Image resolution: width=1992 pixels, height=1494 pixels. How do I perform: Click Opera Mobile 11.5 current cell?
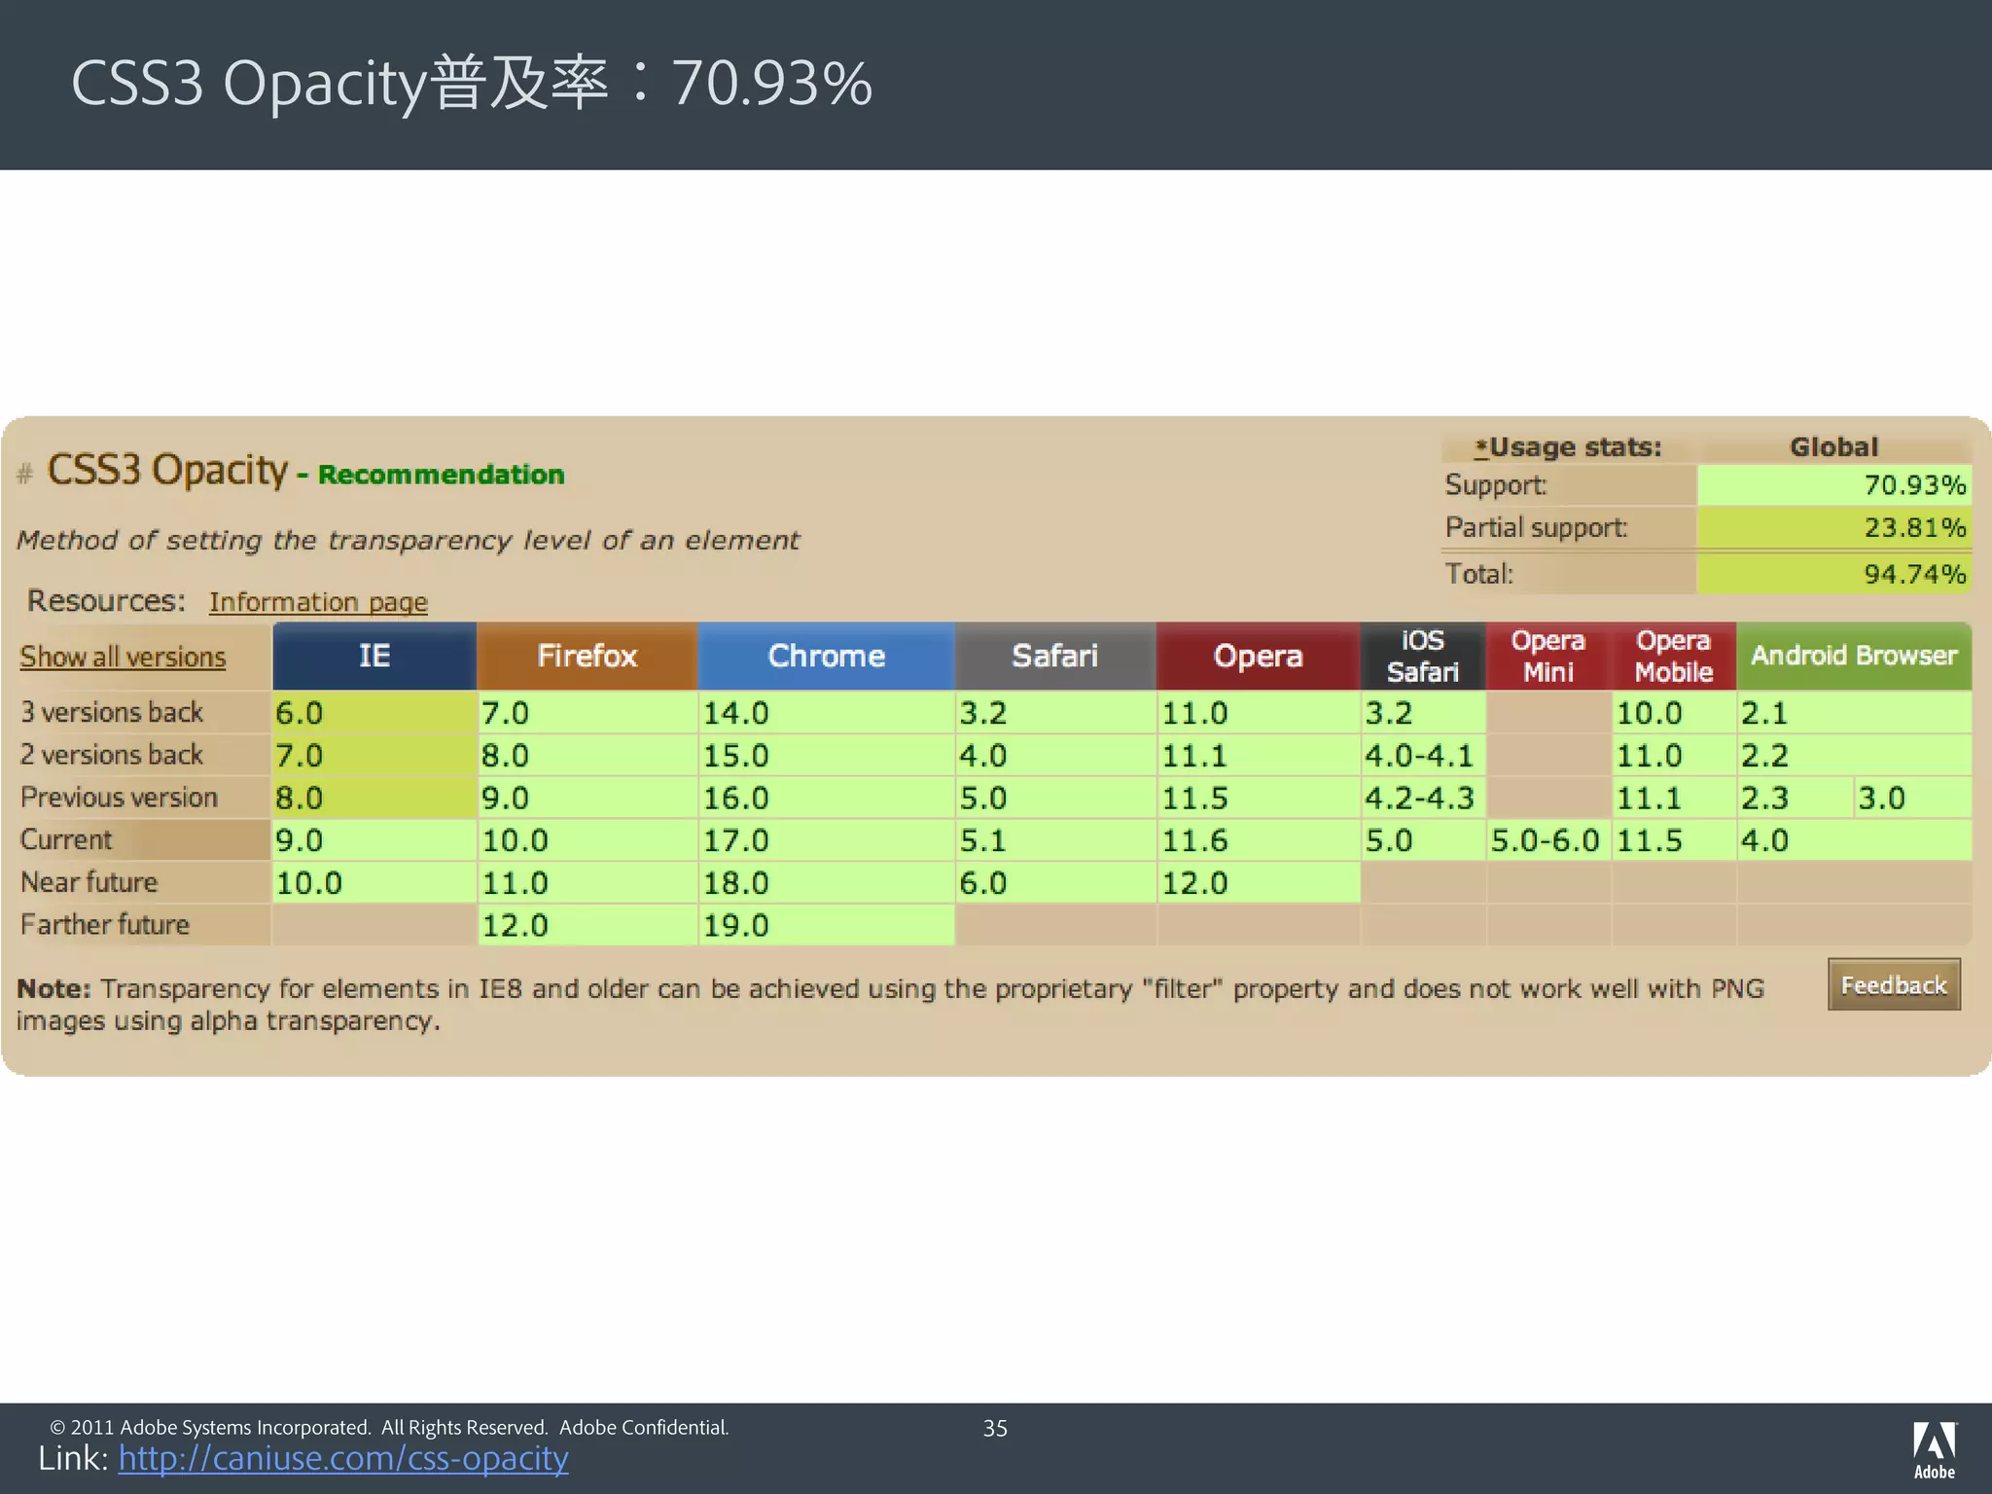[x=1673, y=839]
